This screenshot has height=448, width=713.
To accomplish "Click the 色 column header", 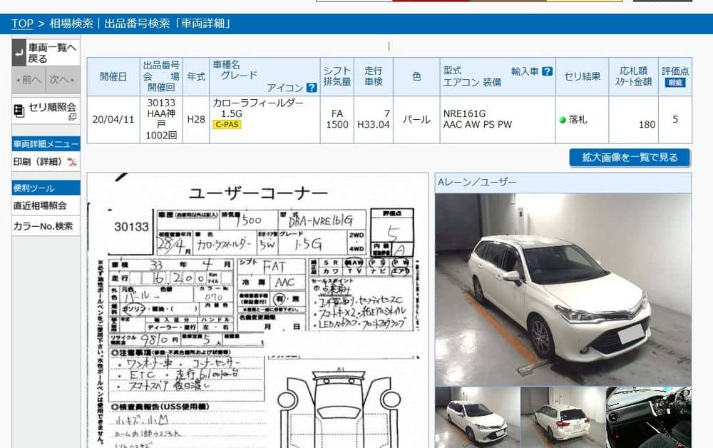I will [416, 76].
